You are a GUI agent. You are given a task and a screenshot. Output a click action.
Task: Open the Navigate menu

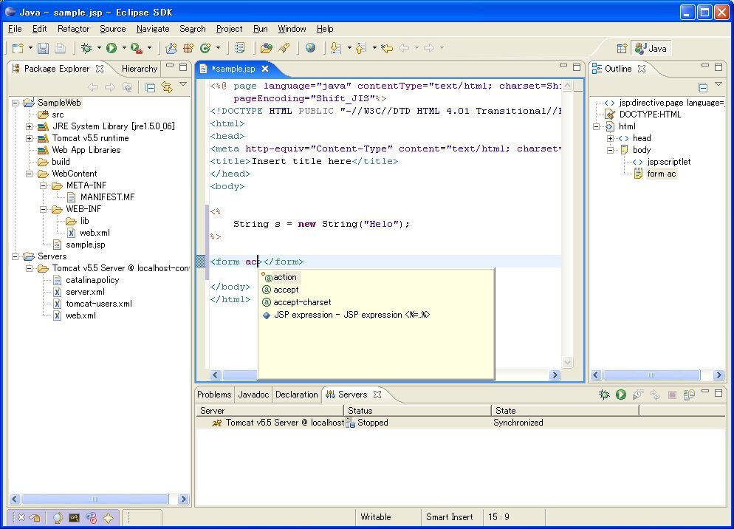tap(153, 29)
